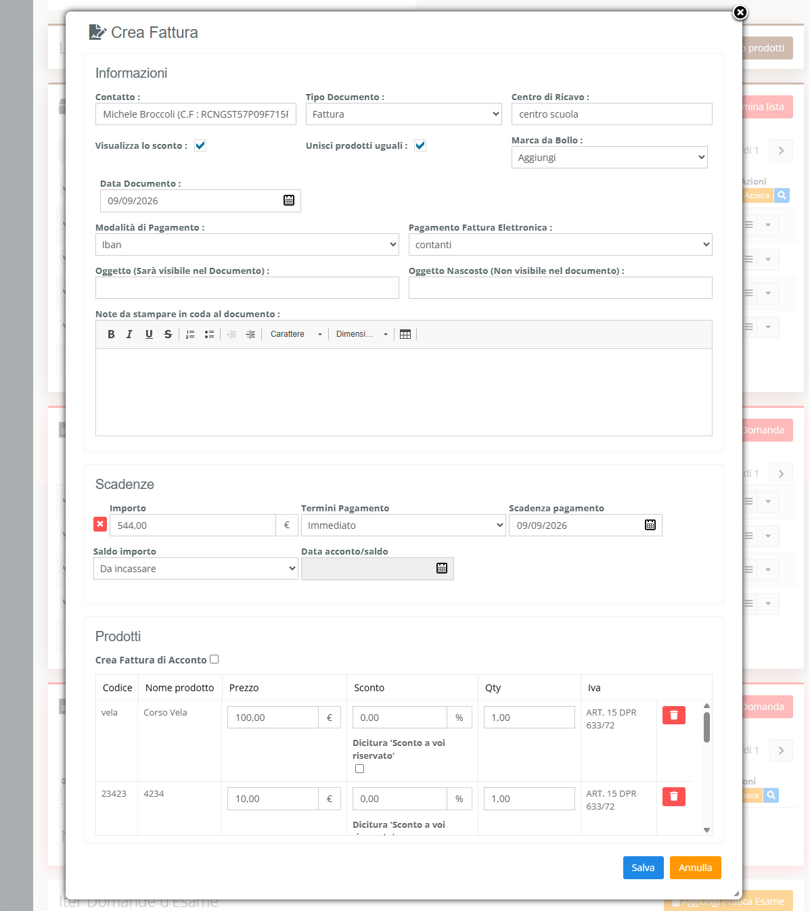Open Modalità di Pagamento dropdown
810x911 pixels.
[x=247, y=245]
